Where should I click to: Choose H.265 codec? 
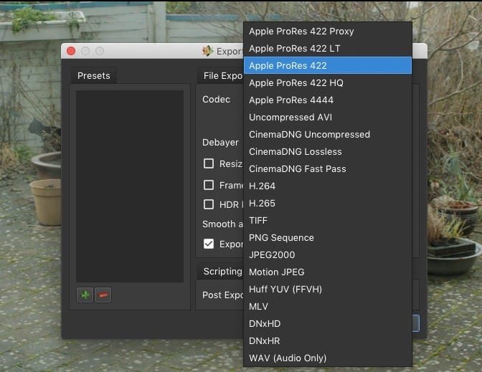pos(327,203)
